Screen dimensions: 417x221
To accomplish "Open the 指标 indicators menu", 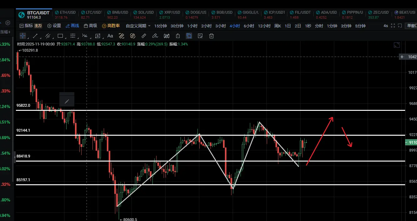I will (26, 26).
